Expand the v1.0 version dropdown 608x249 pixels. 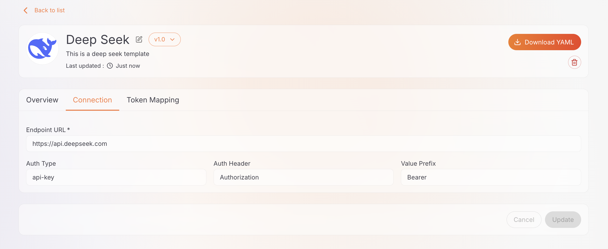(164, 39)
